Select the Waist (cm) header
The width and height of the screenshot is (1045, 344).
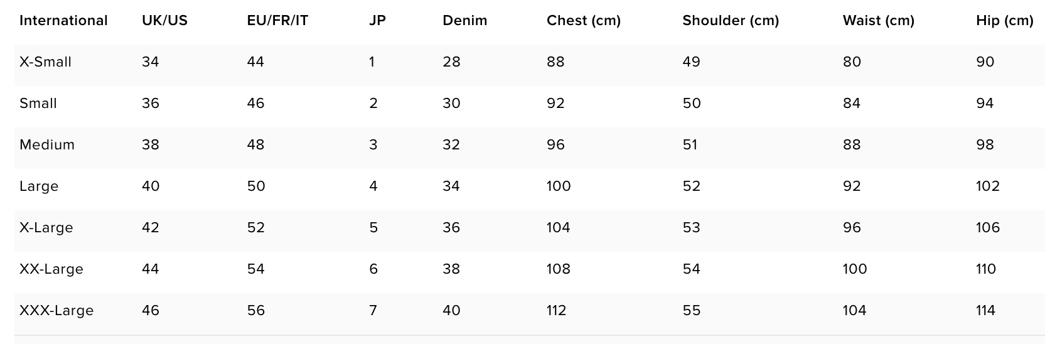878,21
